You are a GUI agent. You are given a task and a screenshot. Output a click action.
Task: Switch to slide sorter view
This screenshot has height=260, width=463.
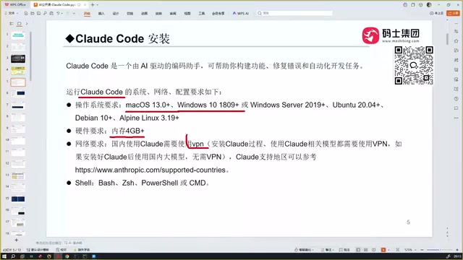pyautogui.click(x=366, y=250)
